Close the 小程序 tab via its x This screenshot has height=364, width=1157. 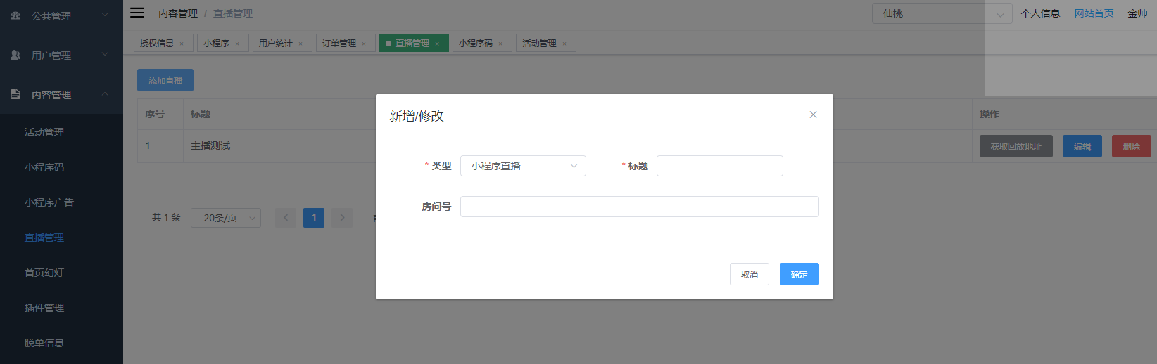coord(237,44)
